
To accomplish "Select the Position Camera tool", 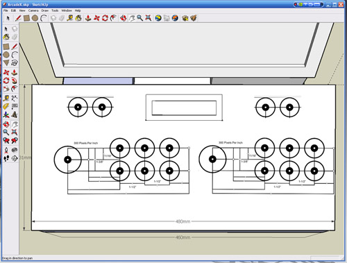I will pos(6,150).
